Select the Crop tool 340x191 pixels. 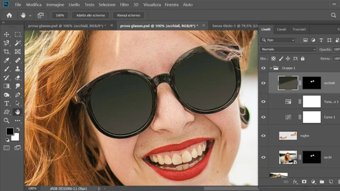click(6, 51)
